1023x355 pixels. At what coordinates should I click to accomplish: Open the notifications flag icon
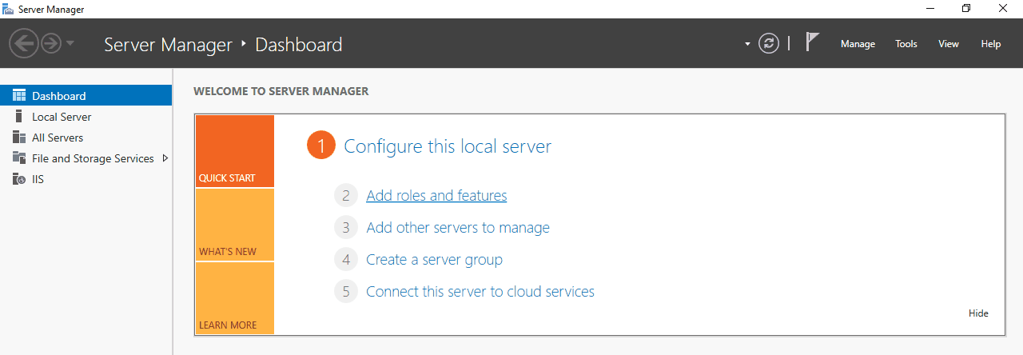tap(812, 43)
